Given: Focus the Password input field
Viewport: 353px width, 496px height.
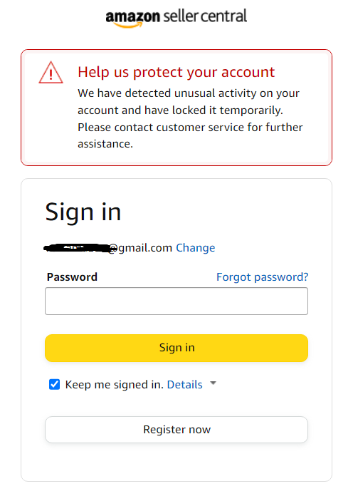Looking at the screenshot, I should tap(176, 301).
